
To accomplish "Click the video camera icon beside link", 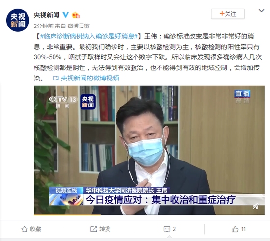I will tap(56, 78).
